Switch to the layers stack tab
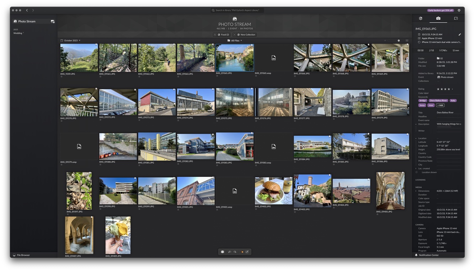Screen dimensions: 475x271 tap(420, 18)
